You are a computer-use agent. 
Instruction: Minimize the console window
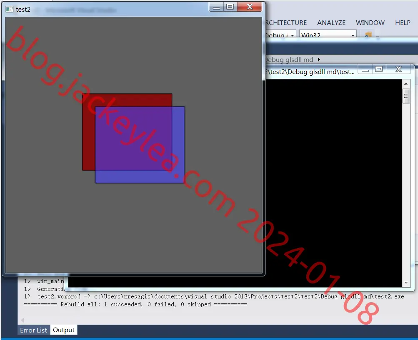[365, 70]
